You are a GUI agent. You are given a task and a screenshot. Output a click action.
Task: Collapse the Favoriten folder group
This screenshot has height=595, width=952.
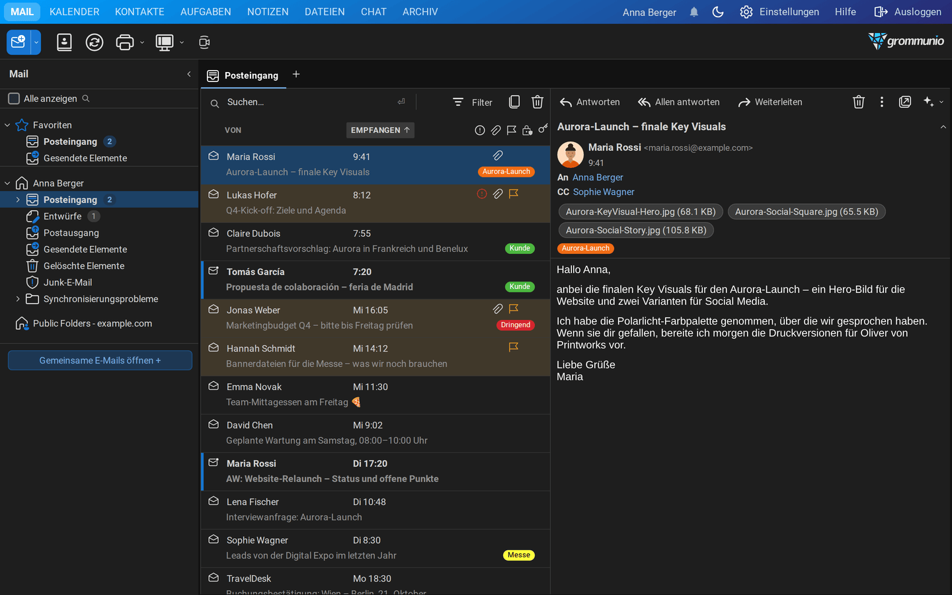[7, 125]
